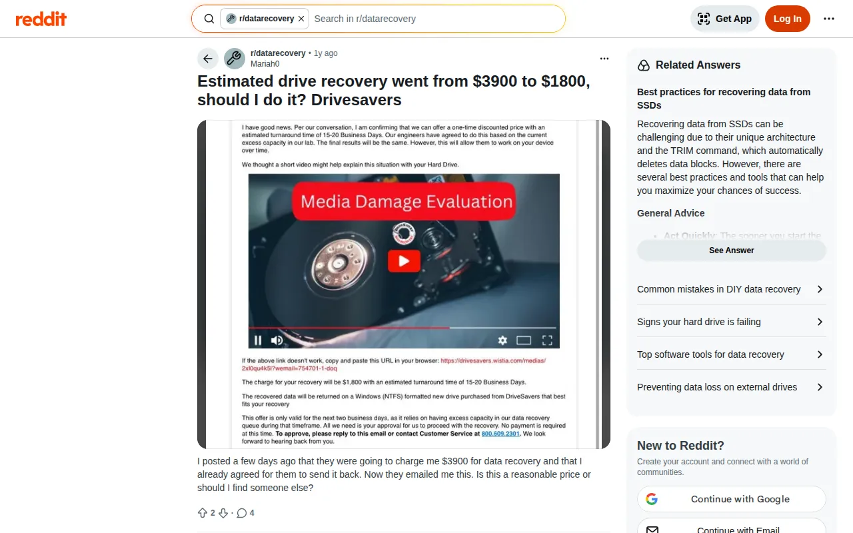Open the r/datarecovery community avatar

[x=235, y=59]
